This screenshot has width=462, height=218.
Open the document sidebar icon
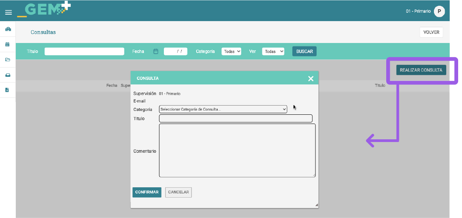7,90
